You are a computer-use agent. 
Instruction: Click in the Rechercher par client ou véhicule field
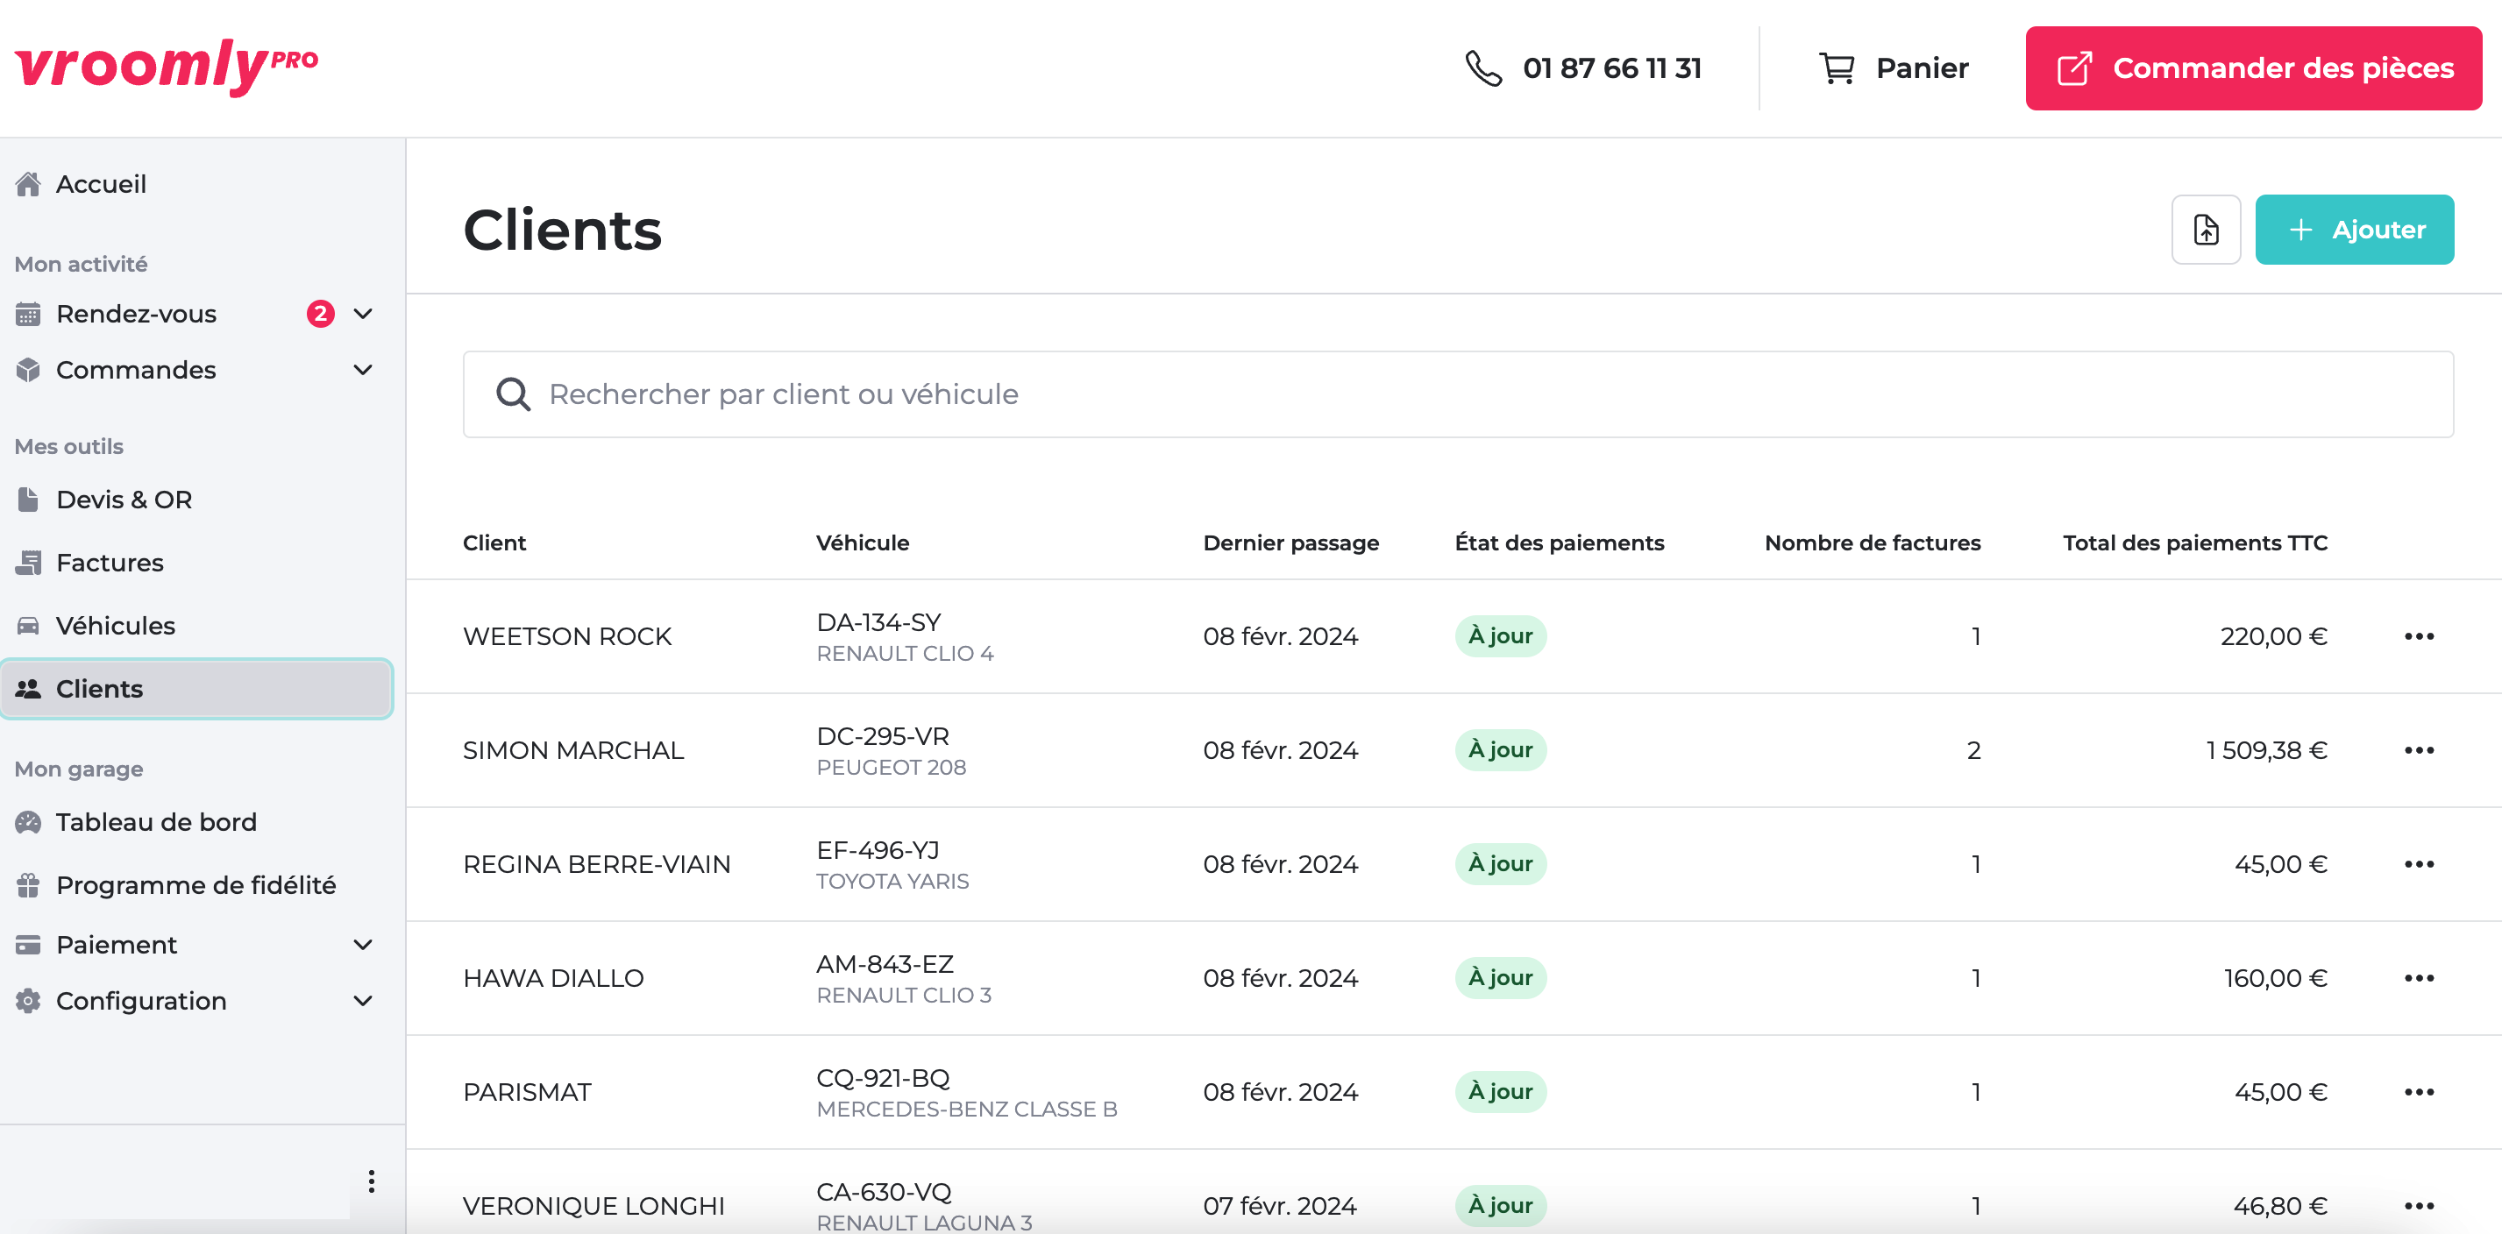(x=1458, y=394)
